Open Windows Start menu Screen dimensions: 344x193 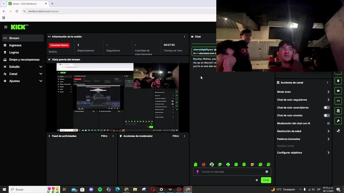[x=4, y=190]
